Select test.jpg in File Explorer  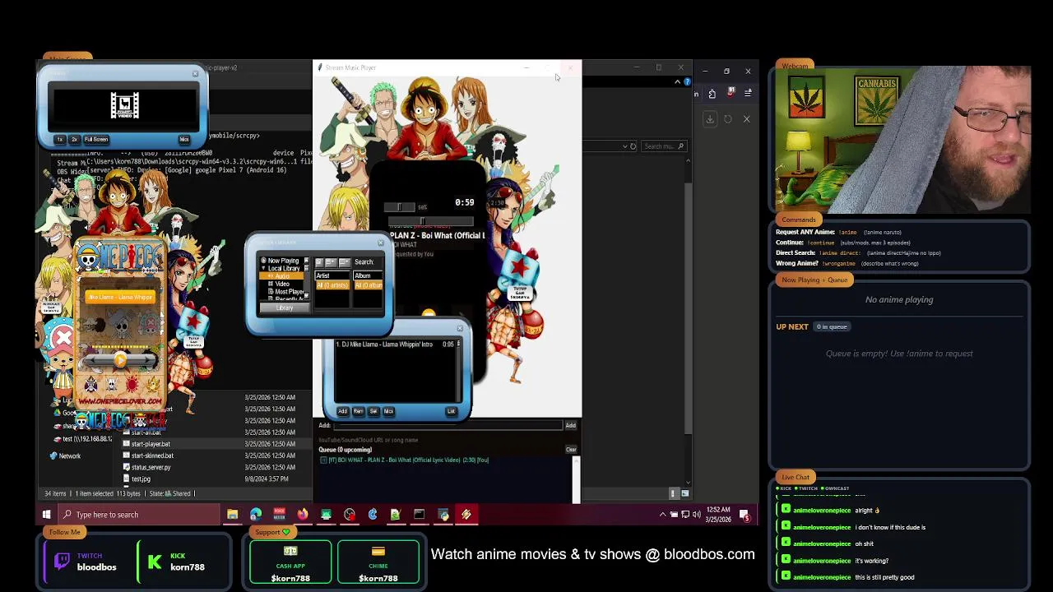coord(137,479)
